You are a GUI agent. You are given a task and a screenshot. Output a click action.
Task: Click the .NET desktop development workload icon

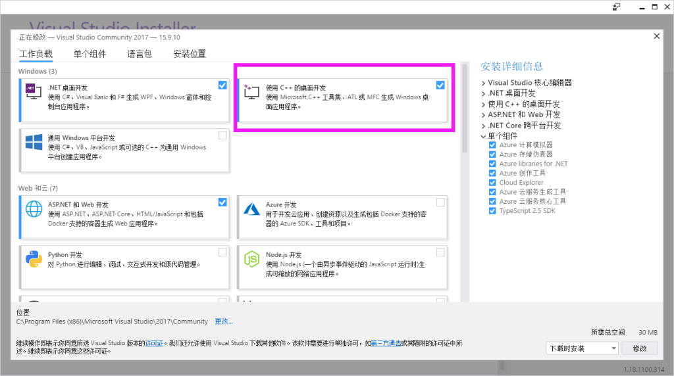[x=34, y=91]
